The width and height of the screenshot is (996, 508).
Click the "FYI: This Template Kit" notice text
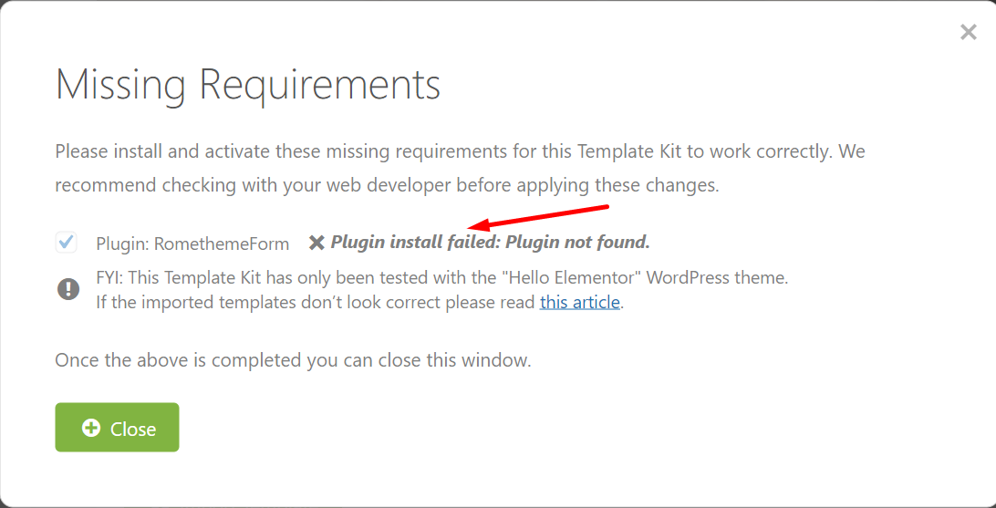(x=442, y=278)
